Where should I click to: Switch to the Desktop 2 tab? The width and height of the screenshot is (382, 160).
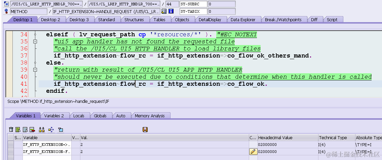coord(50,20)
